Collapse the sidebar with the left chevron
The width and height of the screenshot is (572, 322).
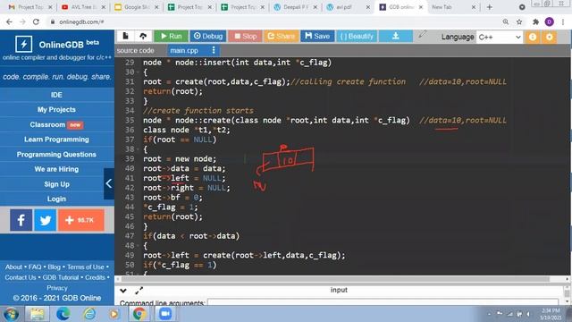(x=109, y=183)
